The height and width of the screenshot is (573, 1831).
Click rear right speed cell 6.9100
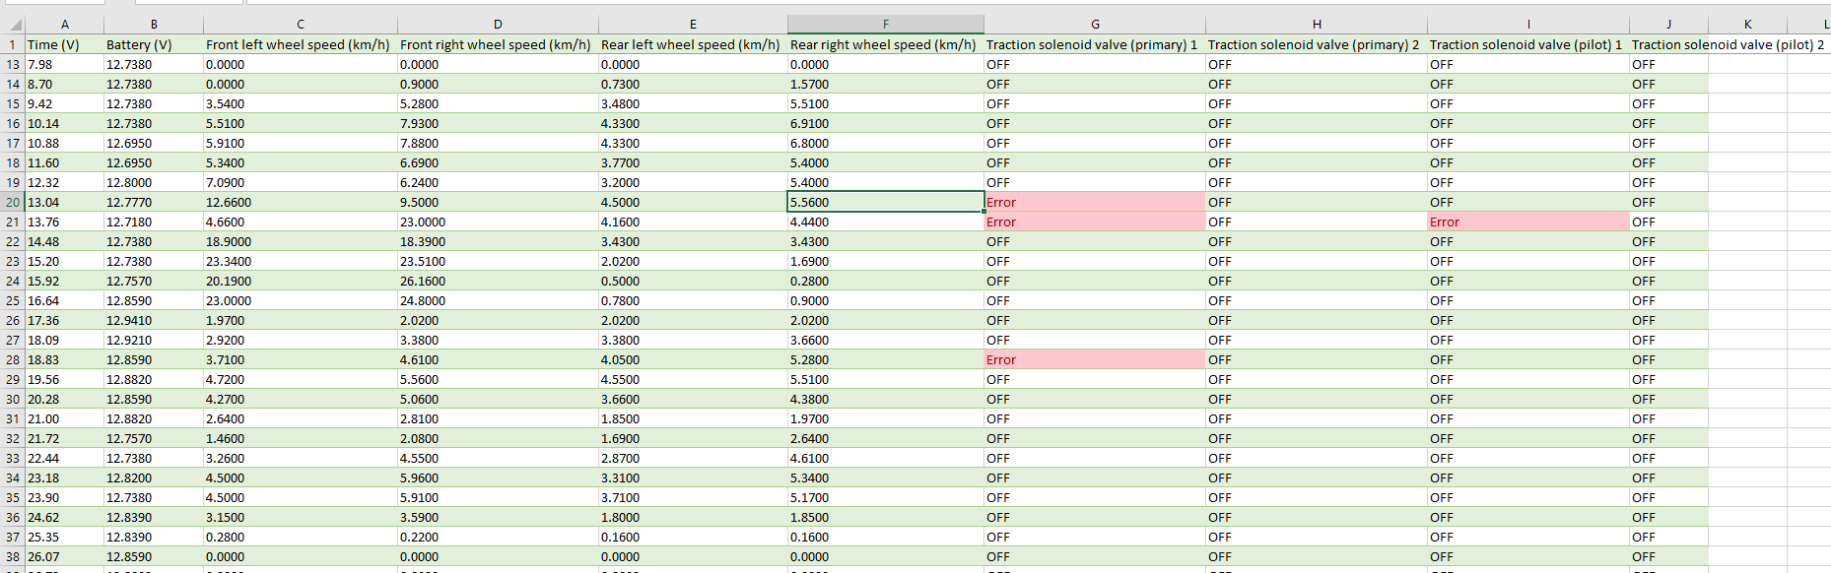tap(886, 123)
